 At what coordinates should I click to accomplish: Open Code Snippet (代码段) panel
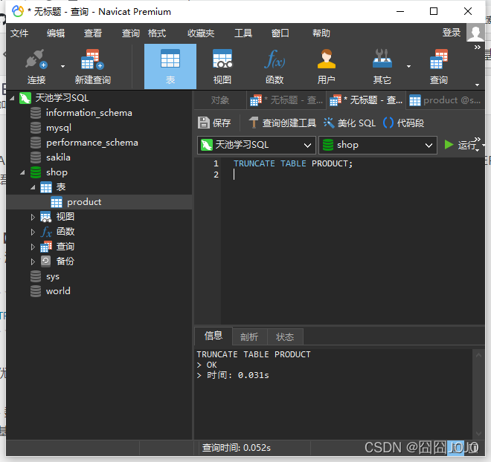403,123
